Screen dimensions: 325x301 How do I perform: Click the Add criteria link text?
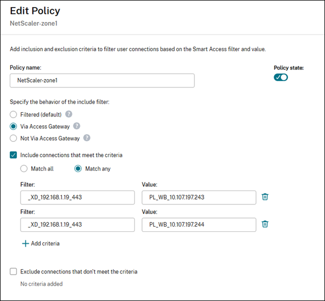click(45, 243)
